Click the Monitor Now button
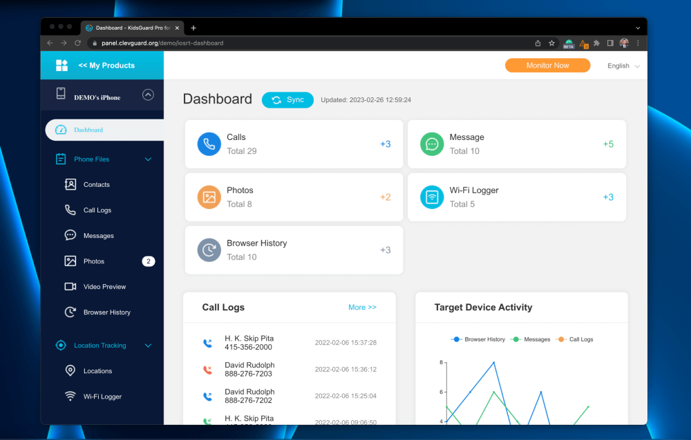This screenshot has width=691, height=440. tap(547, 65)
